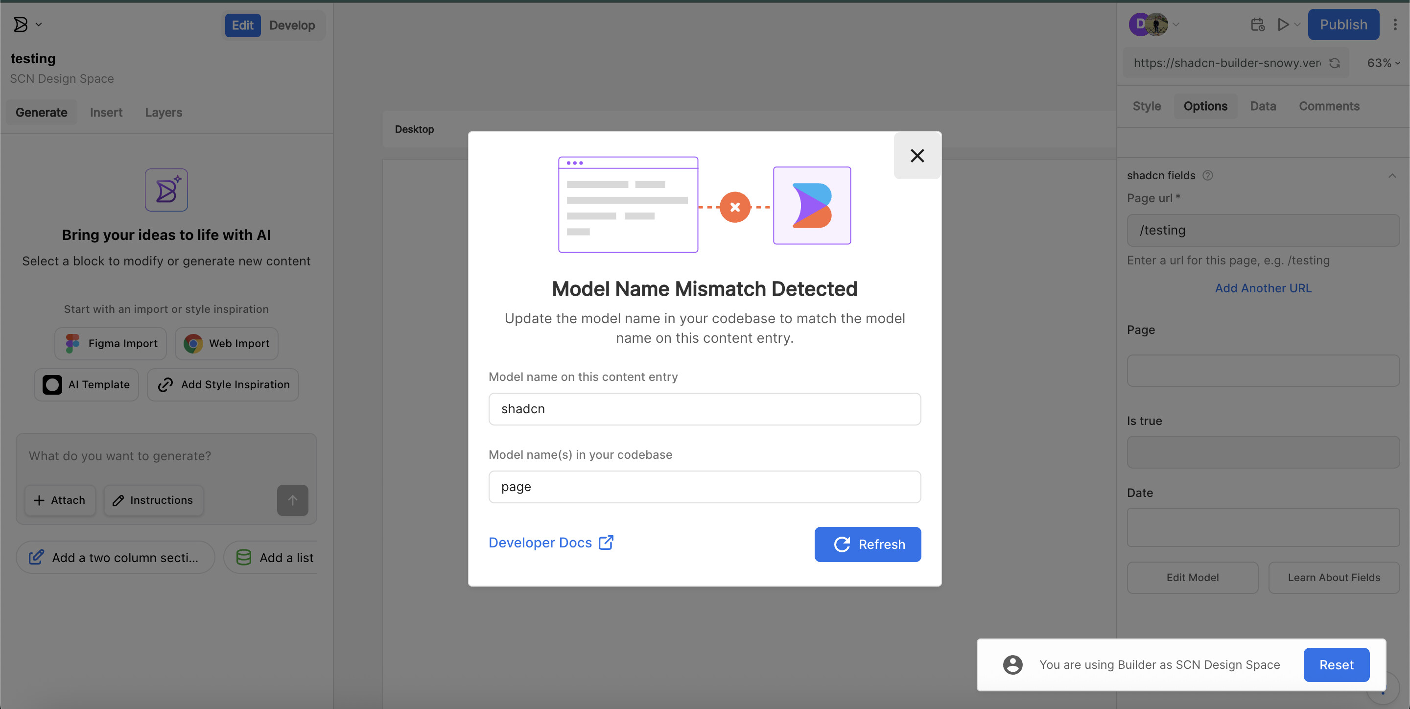Switch to the Style tab
Image resolution: width=1410 pixels, height=709 pixels.
(x=1146, y=106)
